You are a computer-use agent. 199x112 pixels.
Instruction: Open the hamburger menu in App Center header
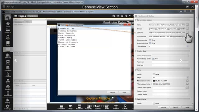[4, 7]
